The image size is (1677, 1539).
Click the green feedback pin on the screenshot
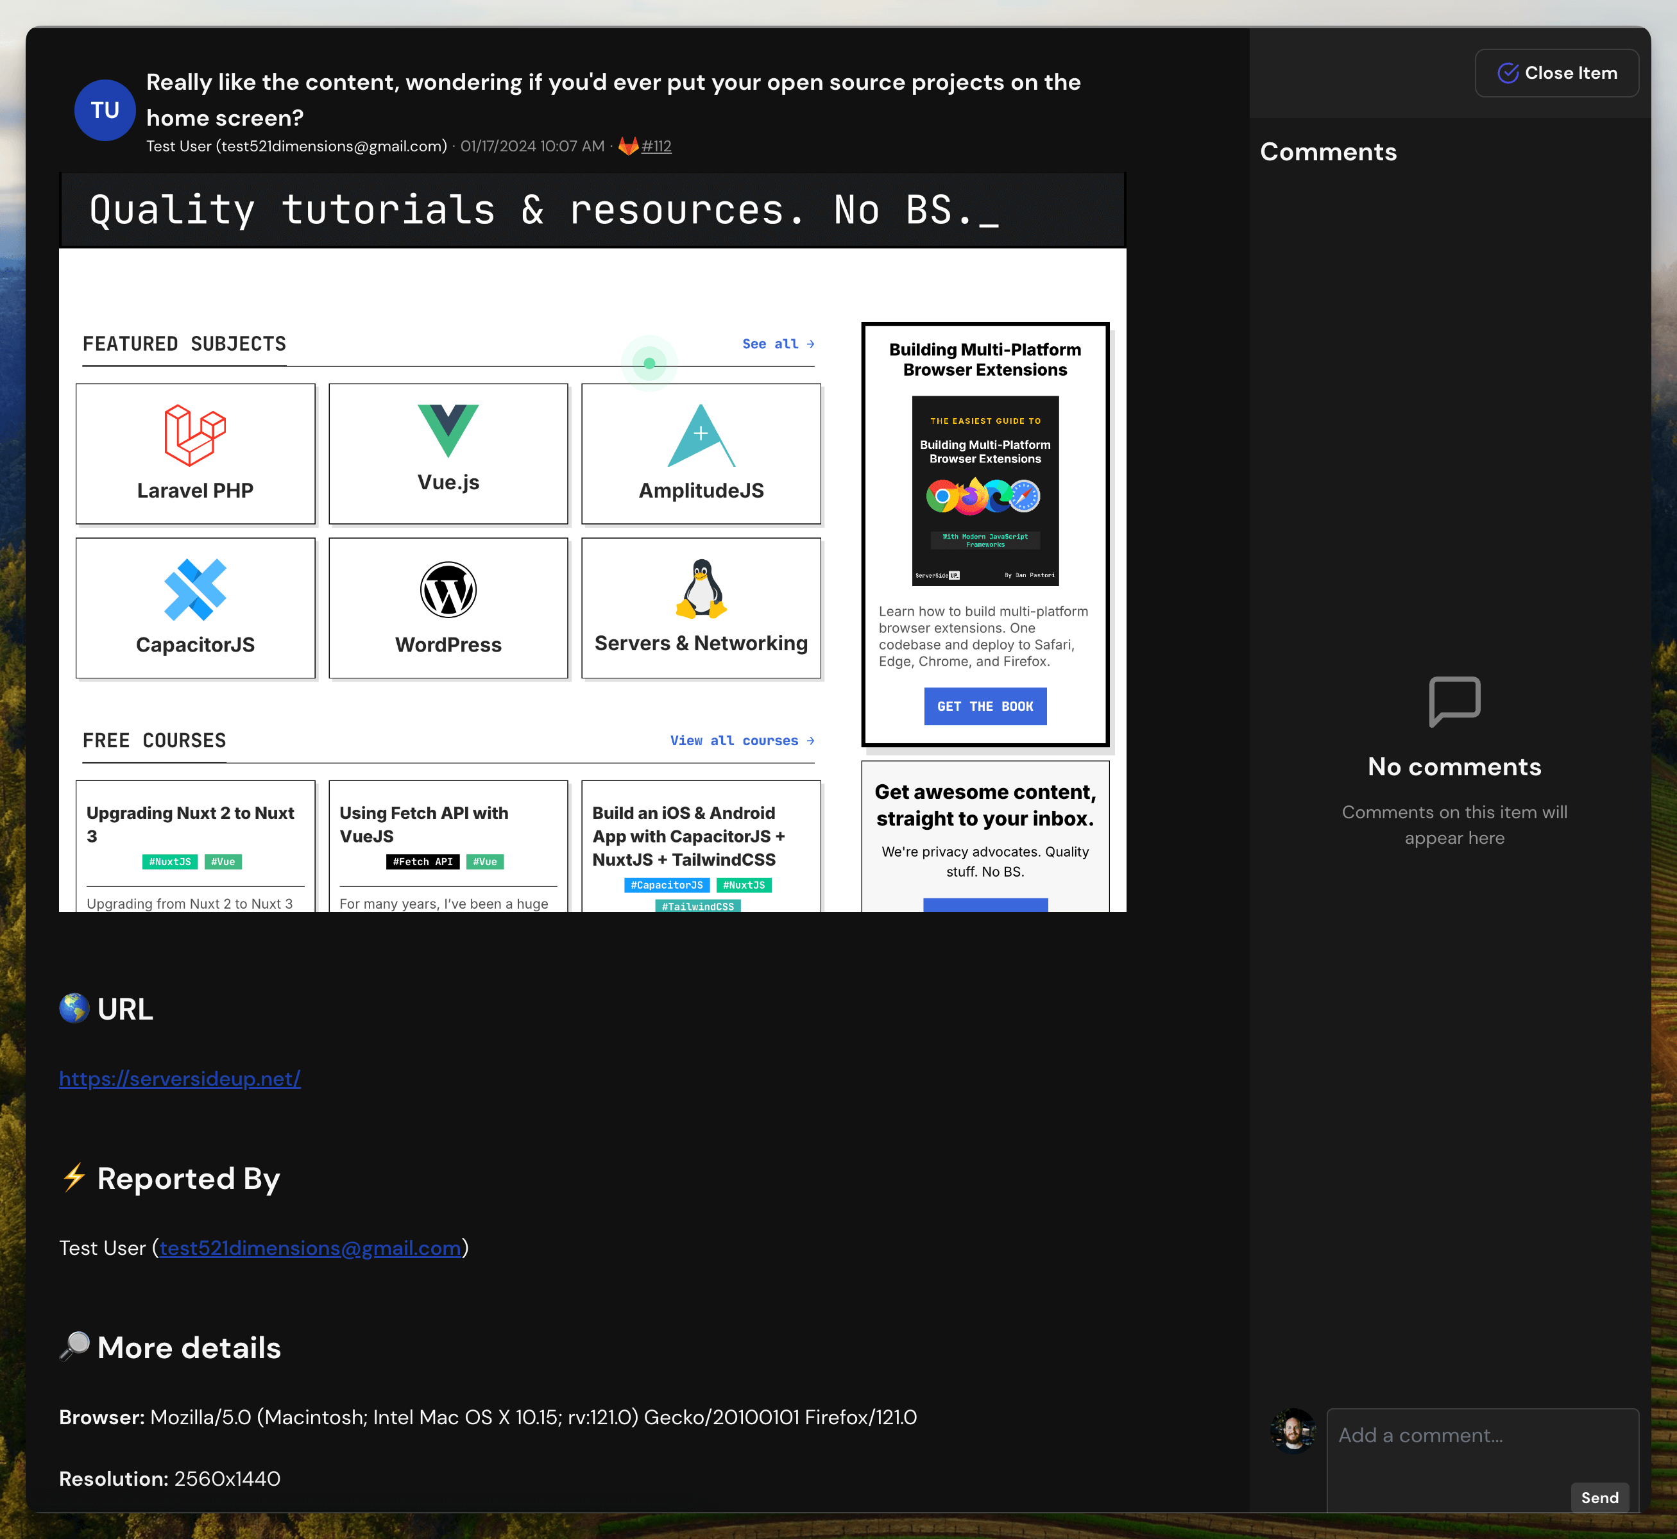pos(649,364)
